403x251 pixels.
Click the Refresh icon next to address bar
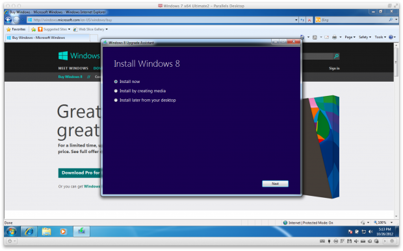click(x=302, y=19)
